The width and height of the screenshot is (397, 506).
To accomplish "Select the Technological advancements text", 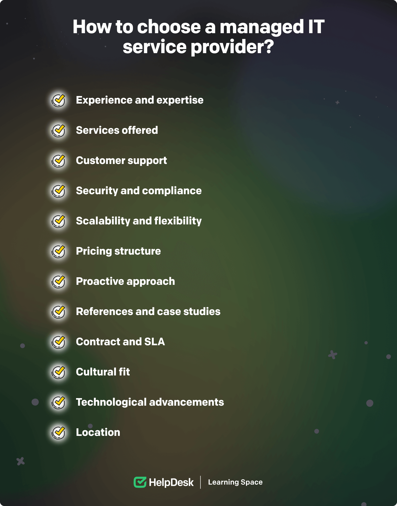I will click(150, 402).
